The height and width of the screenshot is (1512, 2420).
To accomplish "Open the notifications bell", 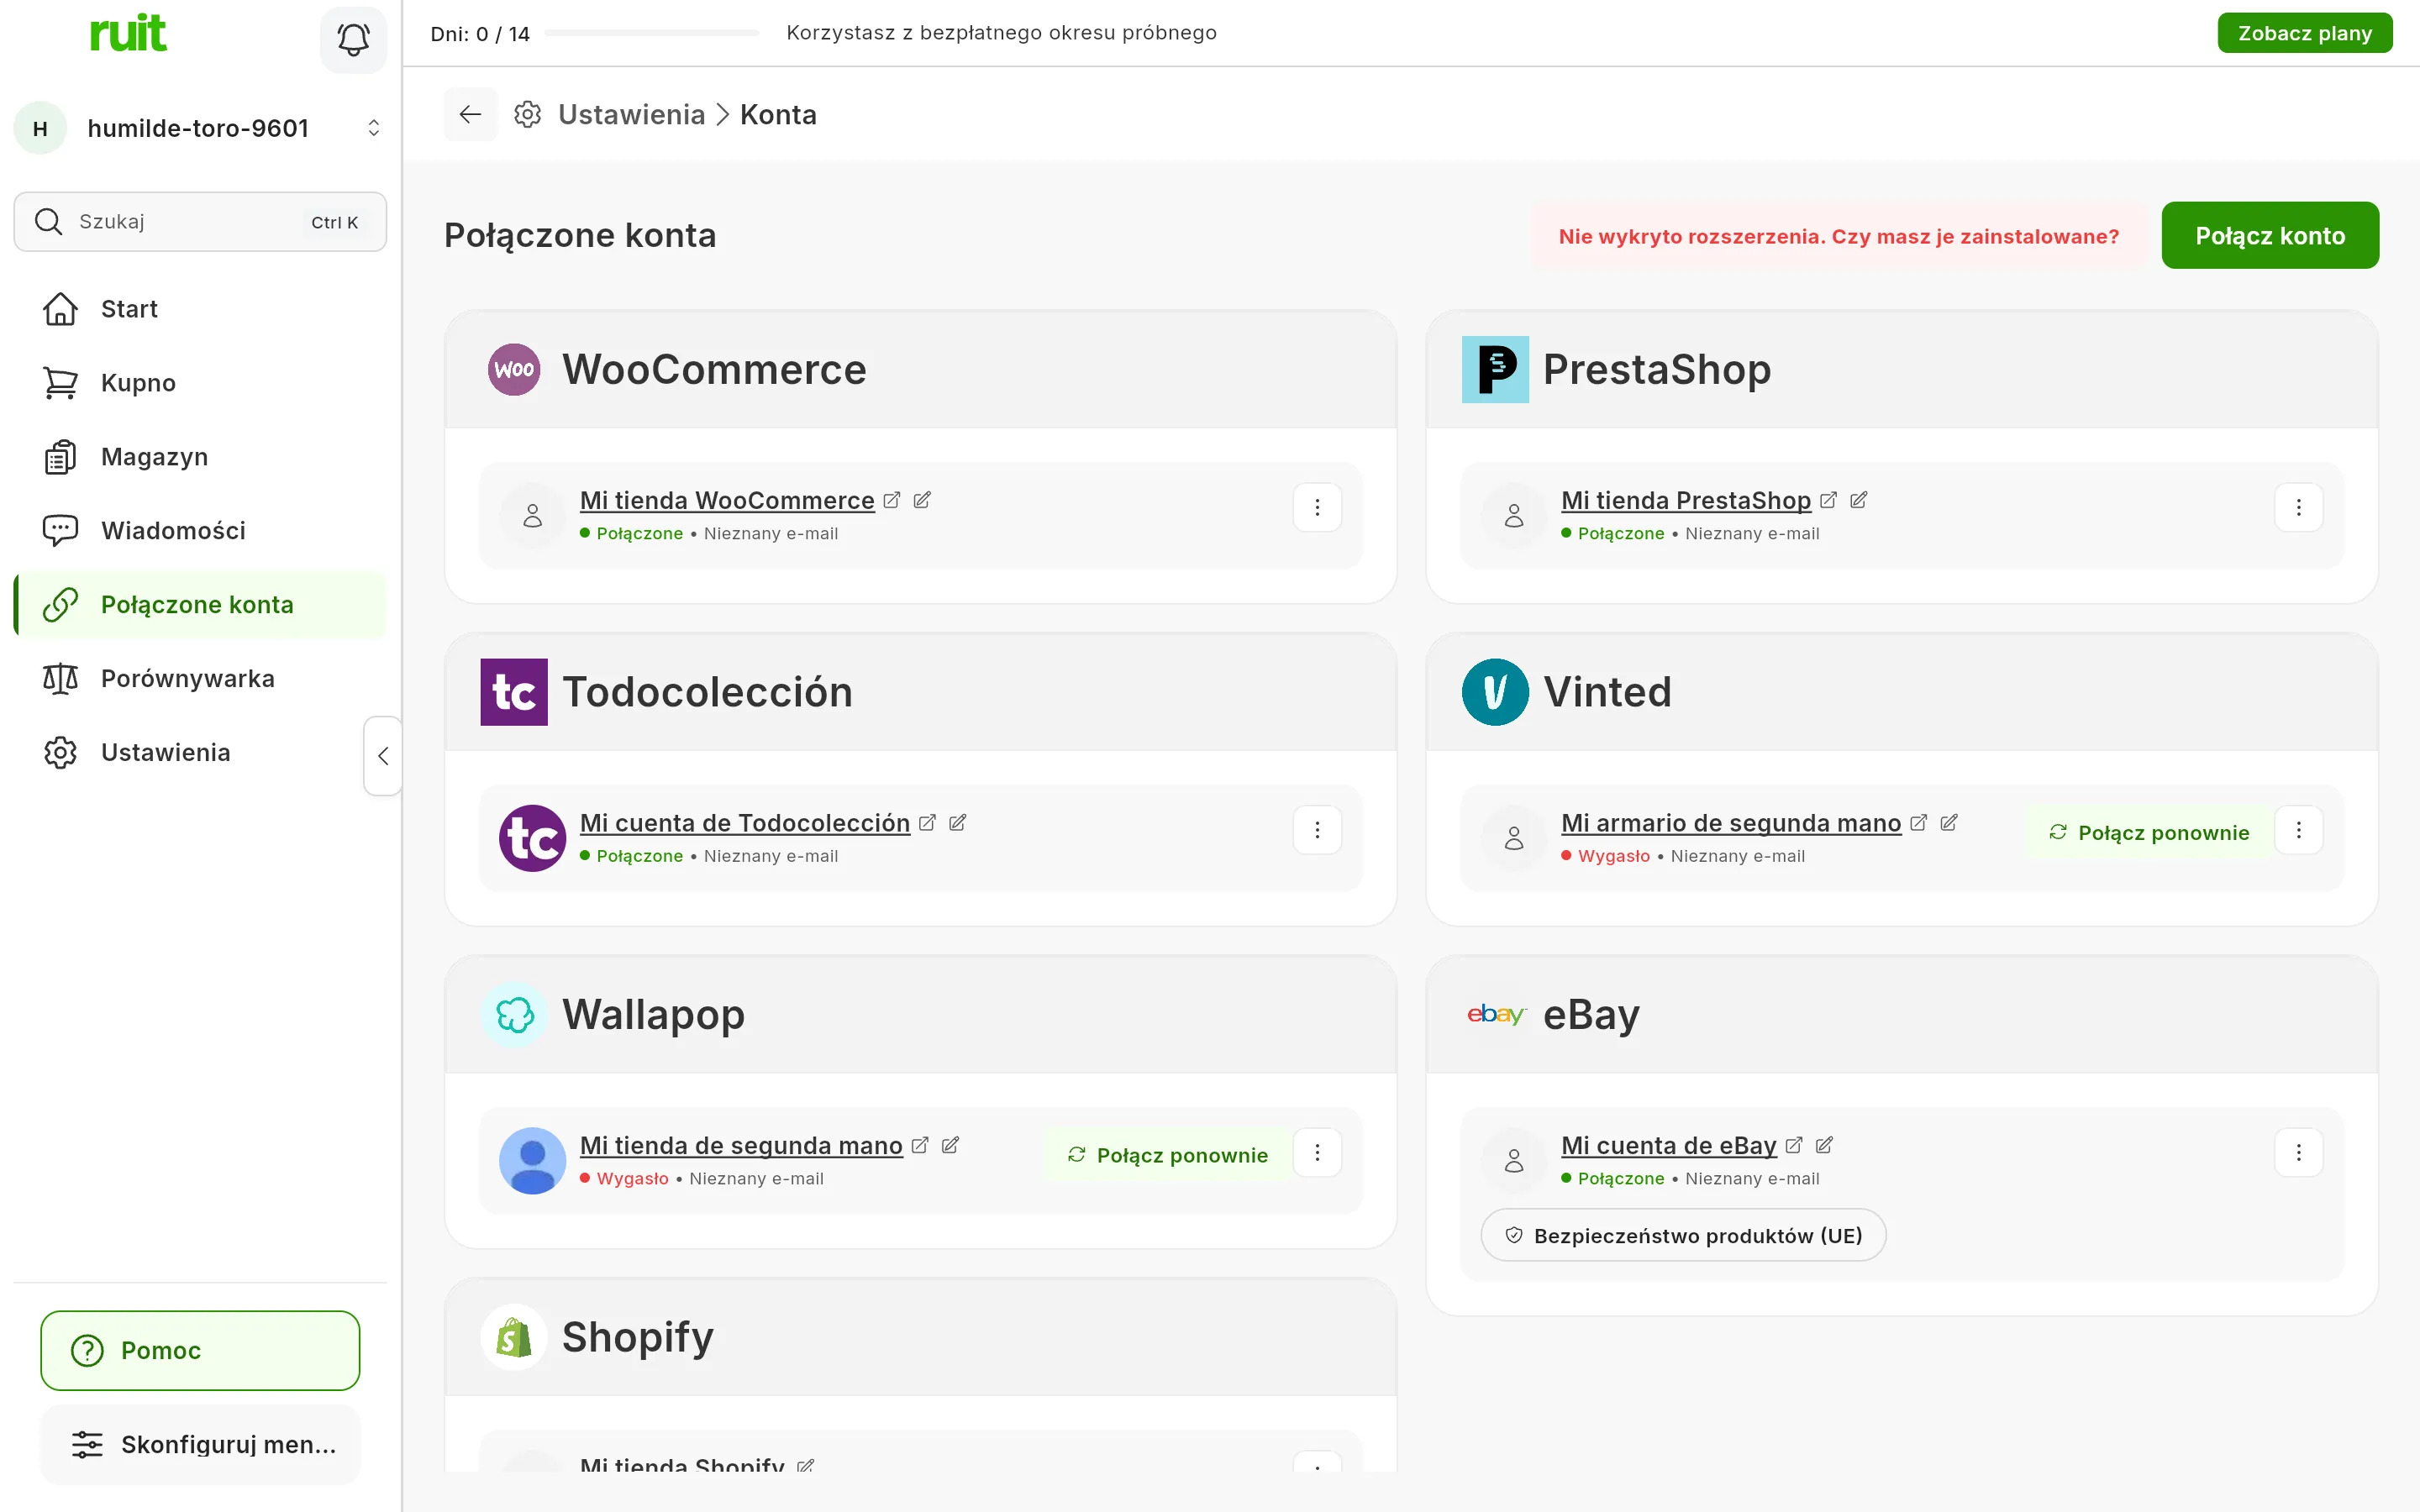I will [x=353, y=40].
